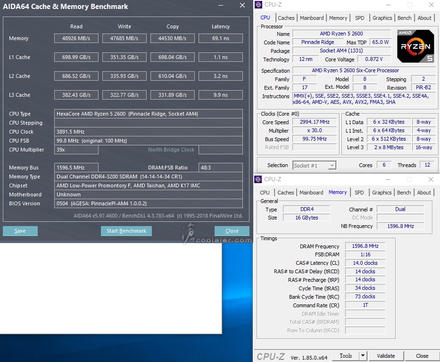
Task: Select the L1 Cache Write value 351.35 GB/s
Action: [125, 57]
